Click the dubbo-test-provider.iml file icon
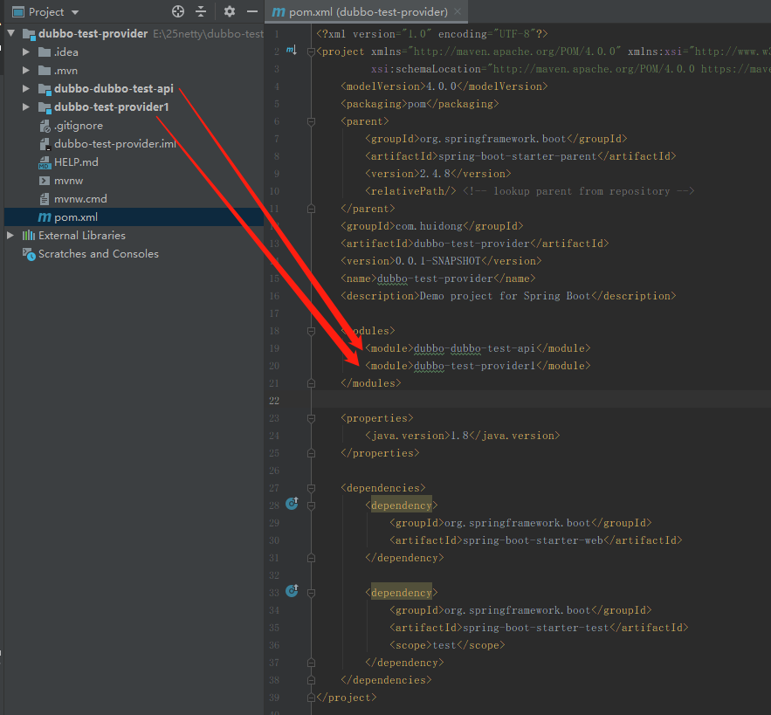 (45, 144)
